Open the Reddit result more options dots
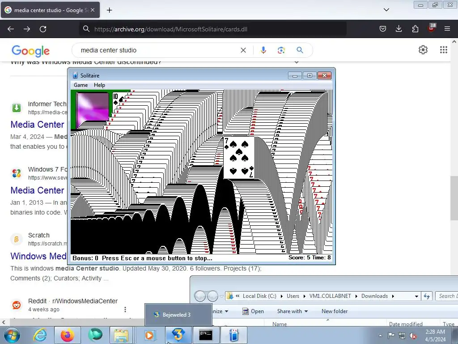This screenshot has width=458, height=344. pyautogui.click(x=125, y=310)
